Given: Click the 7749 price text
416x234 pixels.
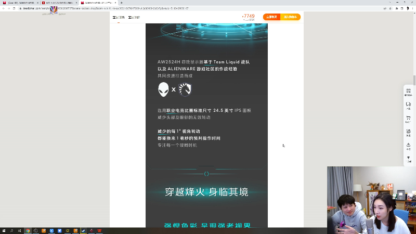Looking at the screenshot, I should 249,16.
